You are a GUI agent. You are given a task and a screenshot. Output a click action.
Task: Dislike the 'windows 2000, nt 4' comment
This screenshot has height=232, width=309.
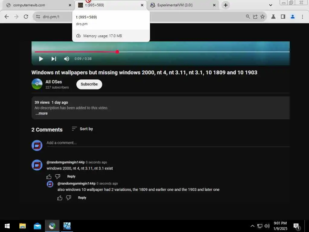tap(58, 176)
